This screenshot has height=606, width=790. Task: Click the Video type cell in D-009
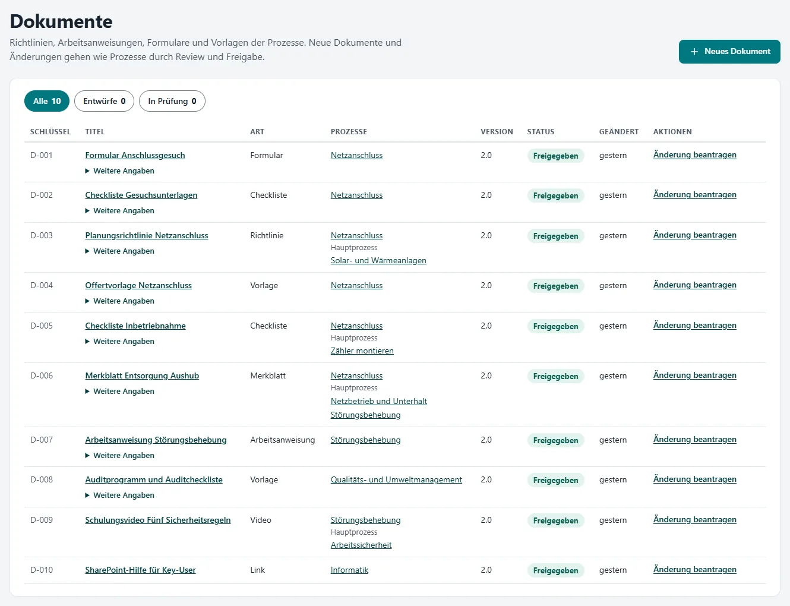261,520
